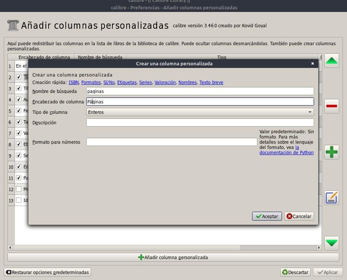Open the documentación de Python link
347x280 pixels.
pos(286,153)
